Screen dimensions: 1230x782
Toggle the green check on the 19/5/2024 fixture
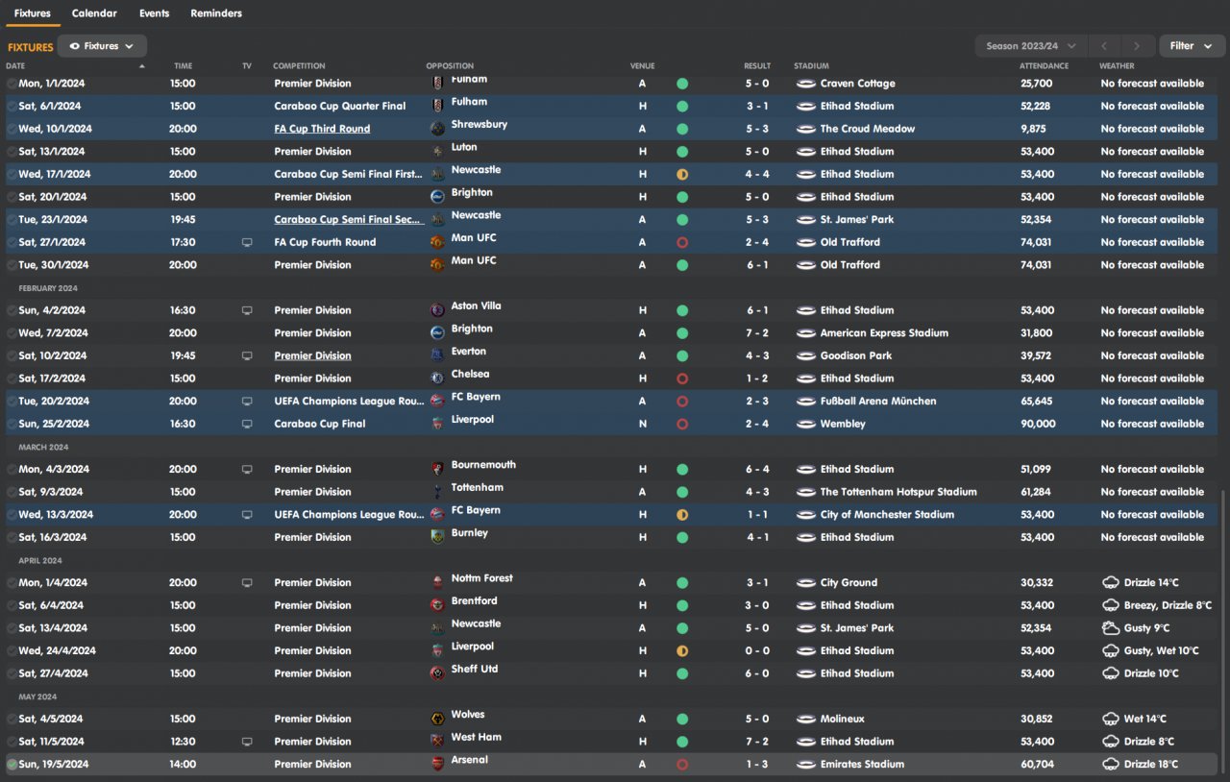12,765
